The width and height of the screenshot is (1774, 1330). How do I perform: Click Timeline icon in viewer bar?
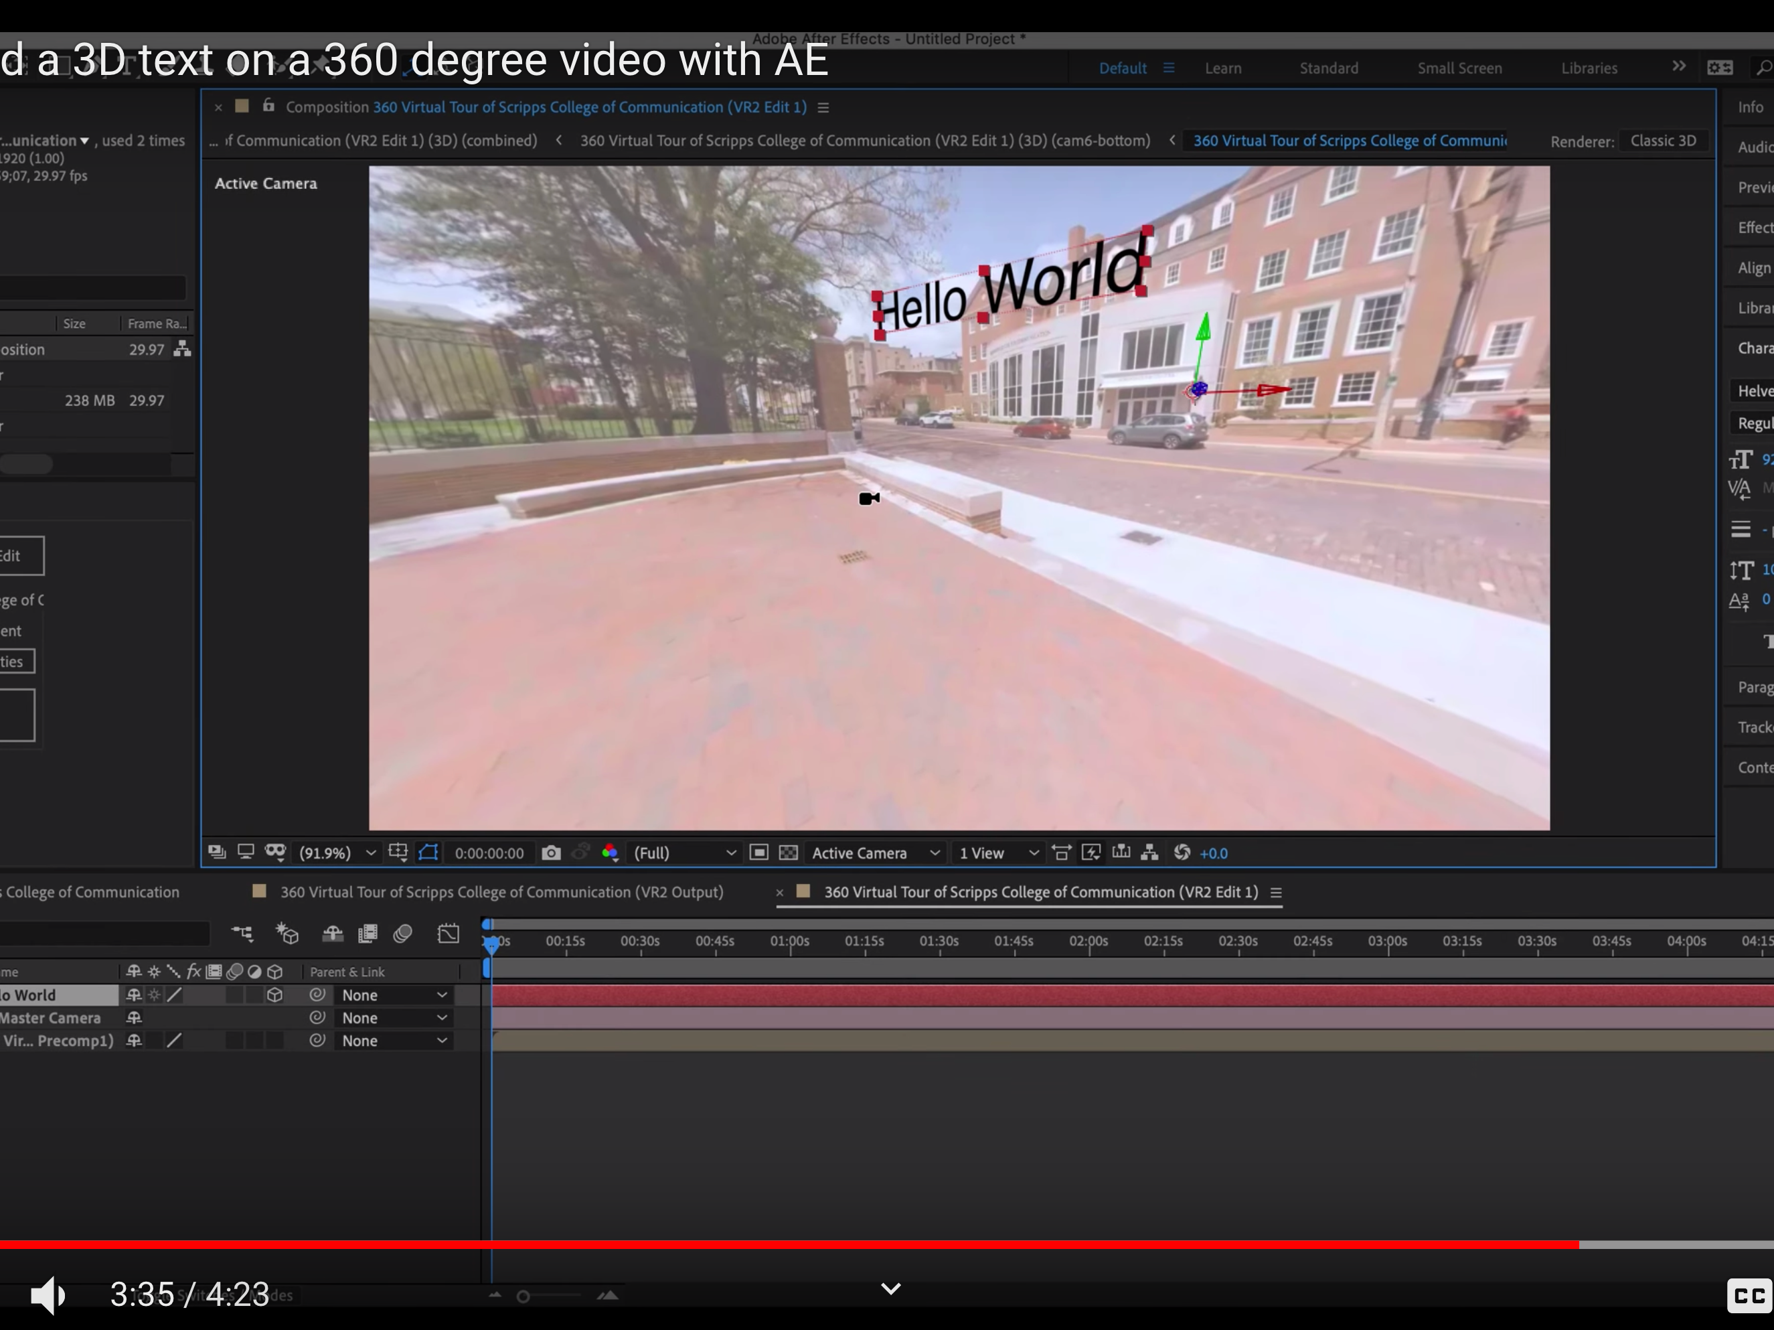click(1121, 852)
